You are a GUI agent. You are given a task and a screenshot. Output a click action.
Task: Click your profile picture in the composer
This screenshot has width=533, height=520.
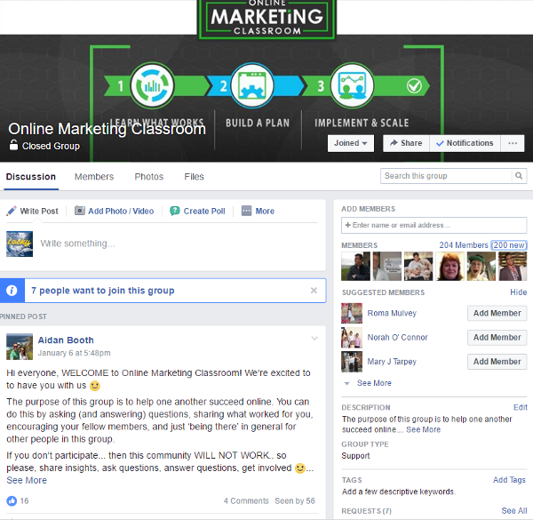(x=20, y=244)
